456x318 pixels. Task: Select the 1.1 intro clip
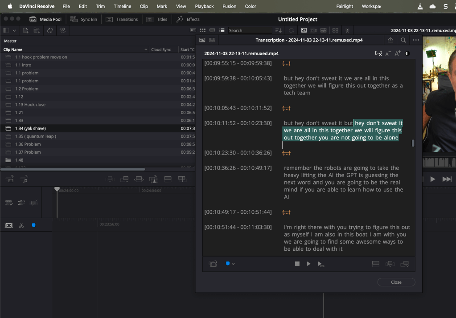[x=98, y=65]
